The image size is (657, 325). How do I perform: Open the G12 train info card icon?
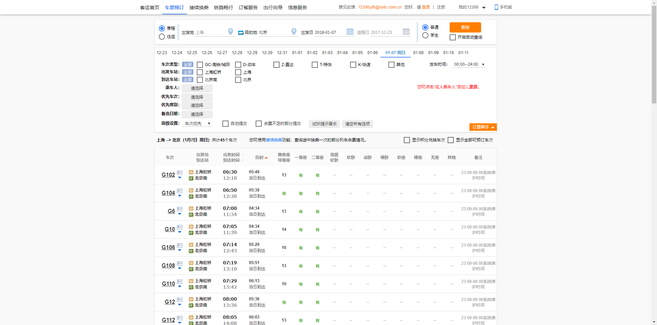[x=180, y=300]
